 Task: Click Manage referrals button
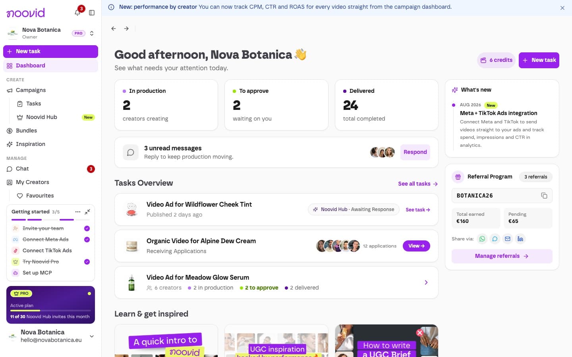(502, 256)
